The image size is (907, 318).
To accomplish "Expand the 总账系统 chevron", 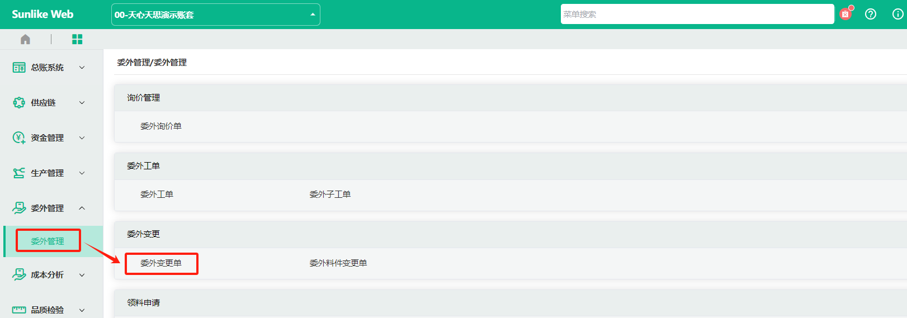I will 82,68.
